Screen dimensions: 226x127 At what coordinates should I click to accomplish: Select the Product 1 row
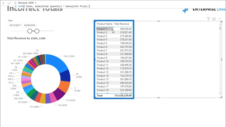[114, 29]
